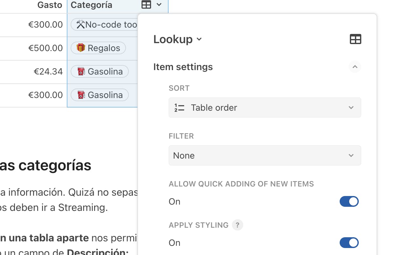
Task: Click the numbered-list sort icon
Action: tap(179, 108)
